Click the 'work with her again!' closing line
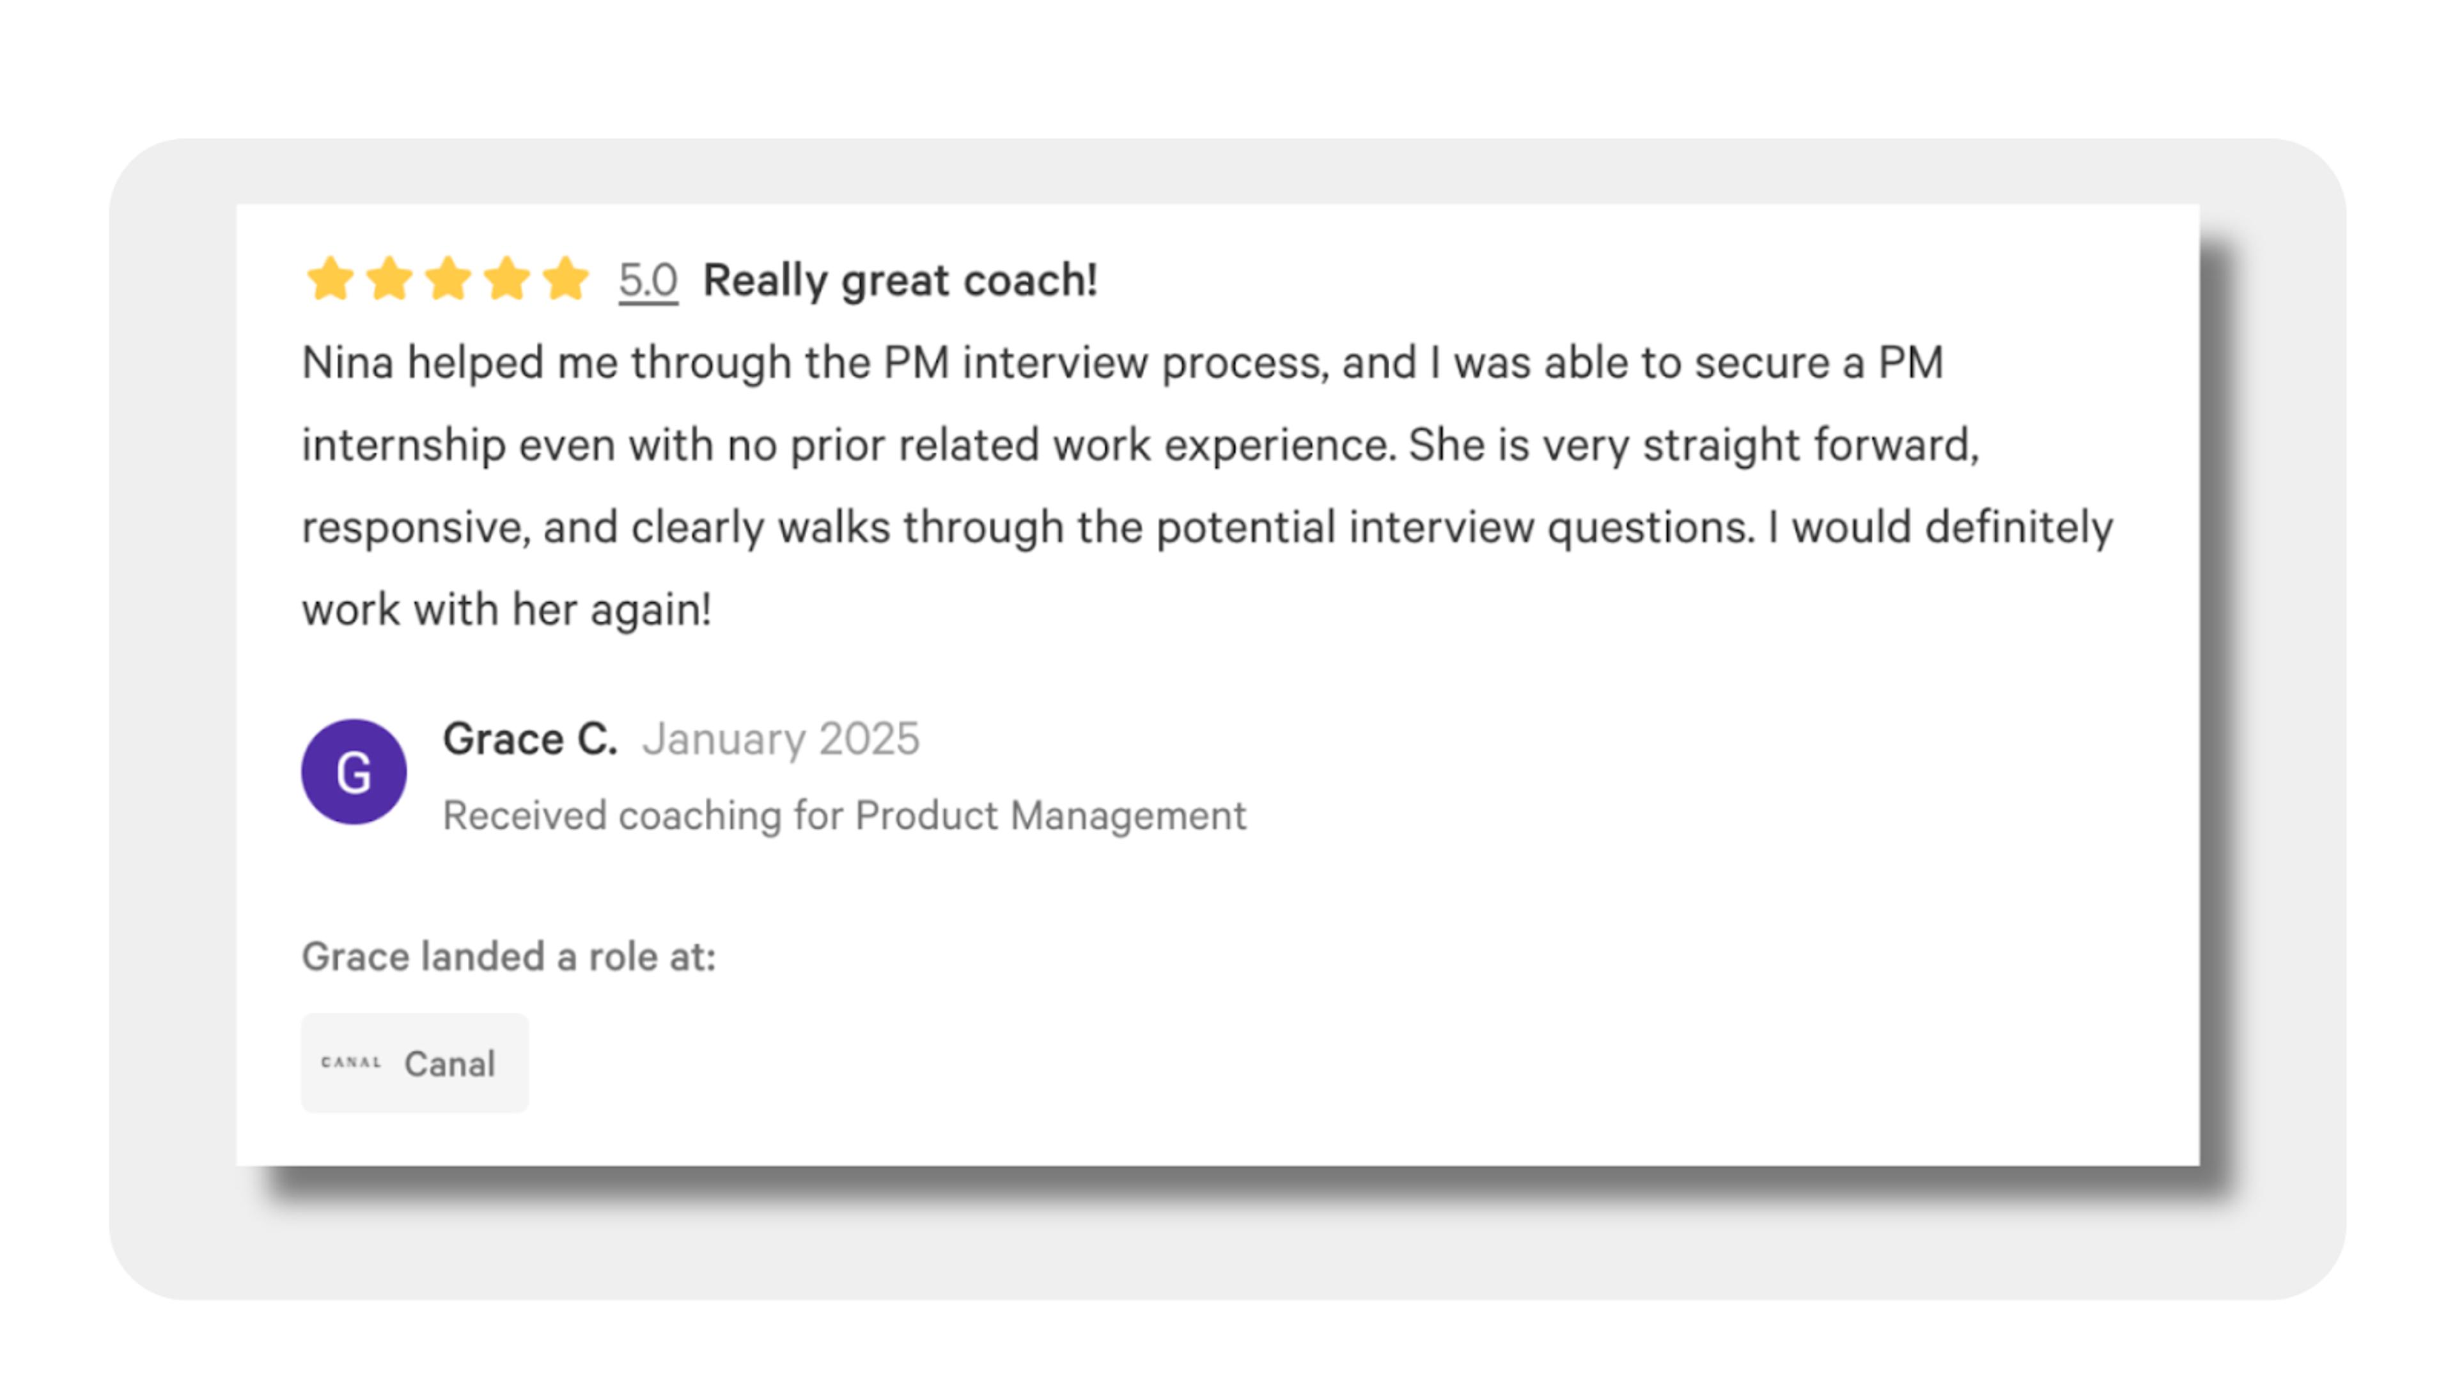Image resolution: width=2455 pixels, height=1381 pixels. (507, 610)
